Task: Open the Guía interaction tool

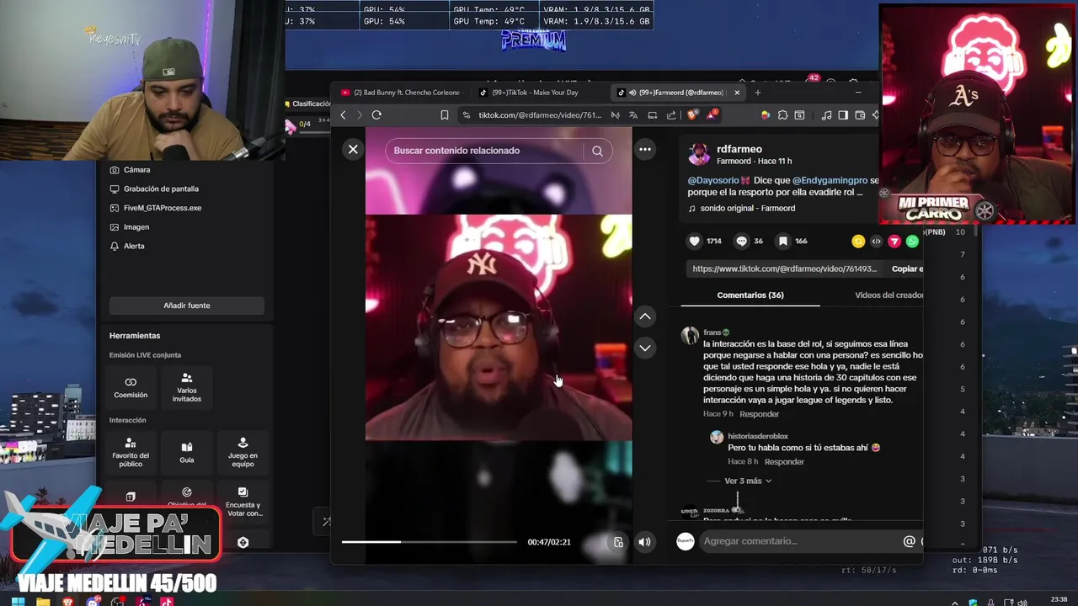Action: coord(187,452)
